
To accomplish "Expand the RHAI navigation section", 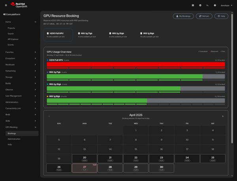I will pos(21,114).
